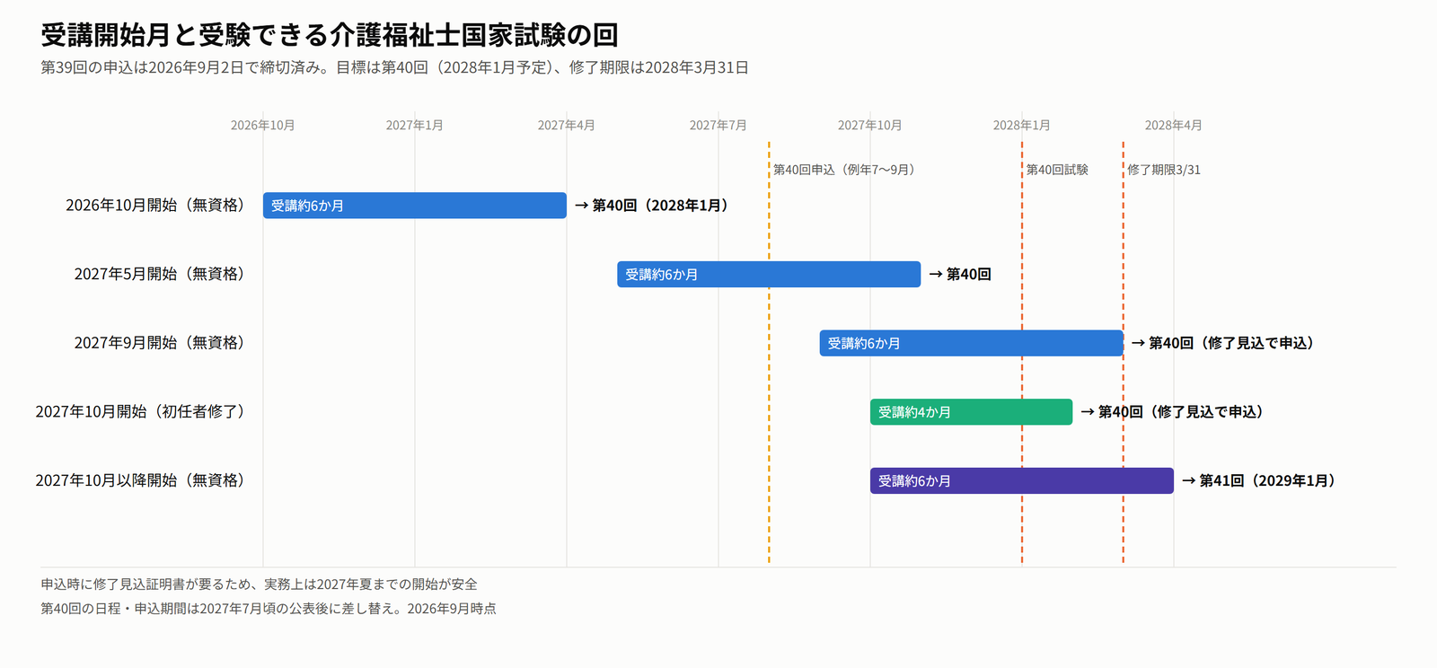This screenshot has height=668, width=1437.
Task: Select the result label → 第41回（2029年1月）
Action: point(1261,480)
